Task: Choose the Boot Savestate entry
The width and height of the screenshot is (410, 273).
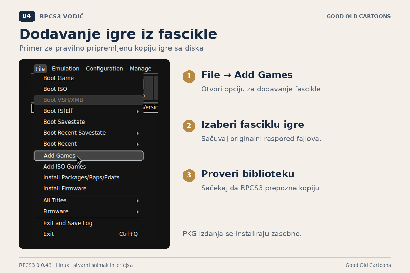Action: coord(88,122)
